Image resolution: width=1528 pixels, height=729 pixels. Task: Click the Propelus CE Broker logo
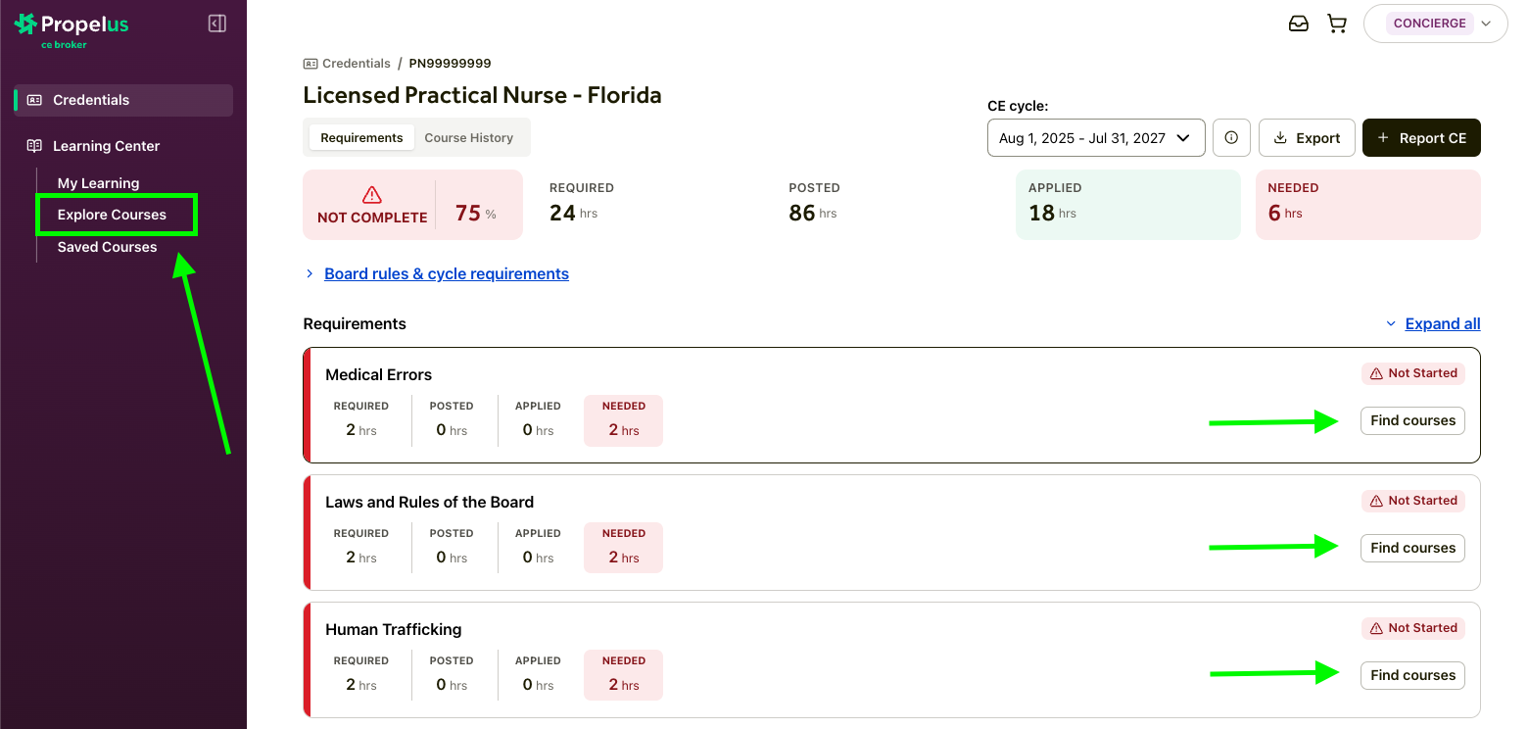(72, 28)
